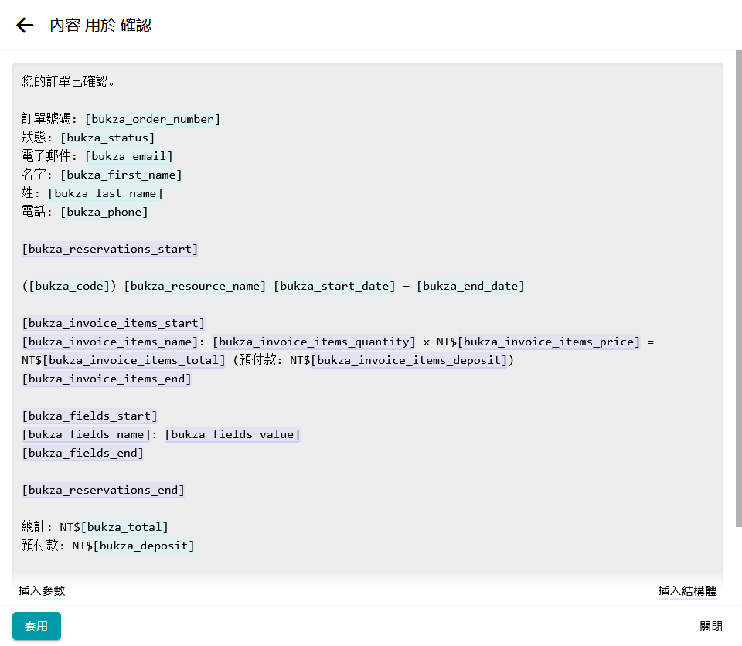Click the vertical scrollbar of the editor

(x=738, y=294)
